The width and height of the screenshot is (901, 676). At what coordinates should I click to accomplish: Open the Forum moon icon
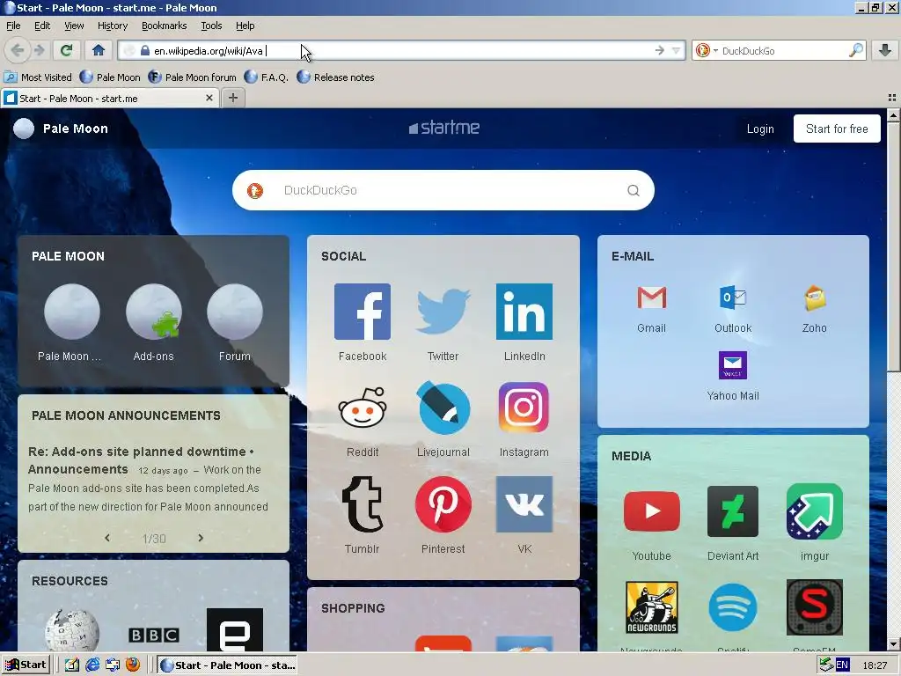pos(234,312)
